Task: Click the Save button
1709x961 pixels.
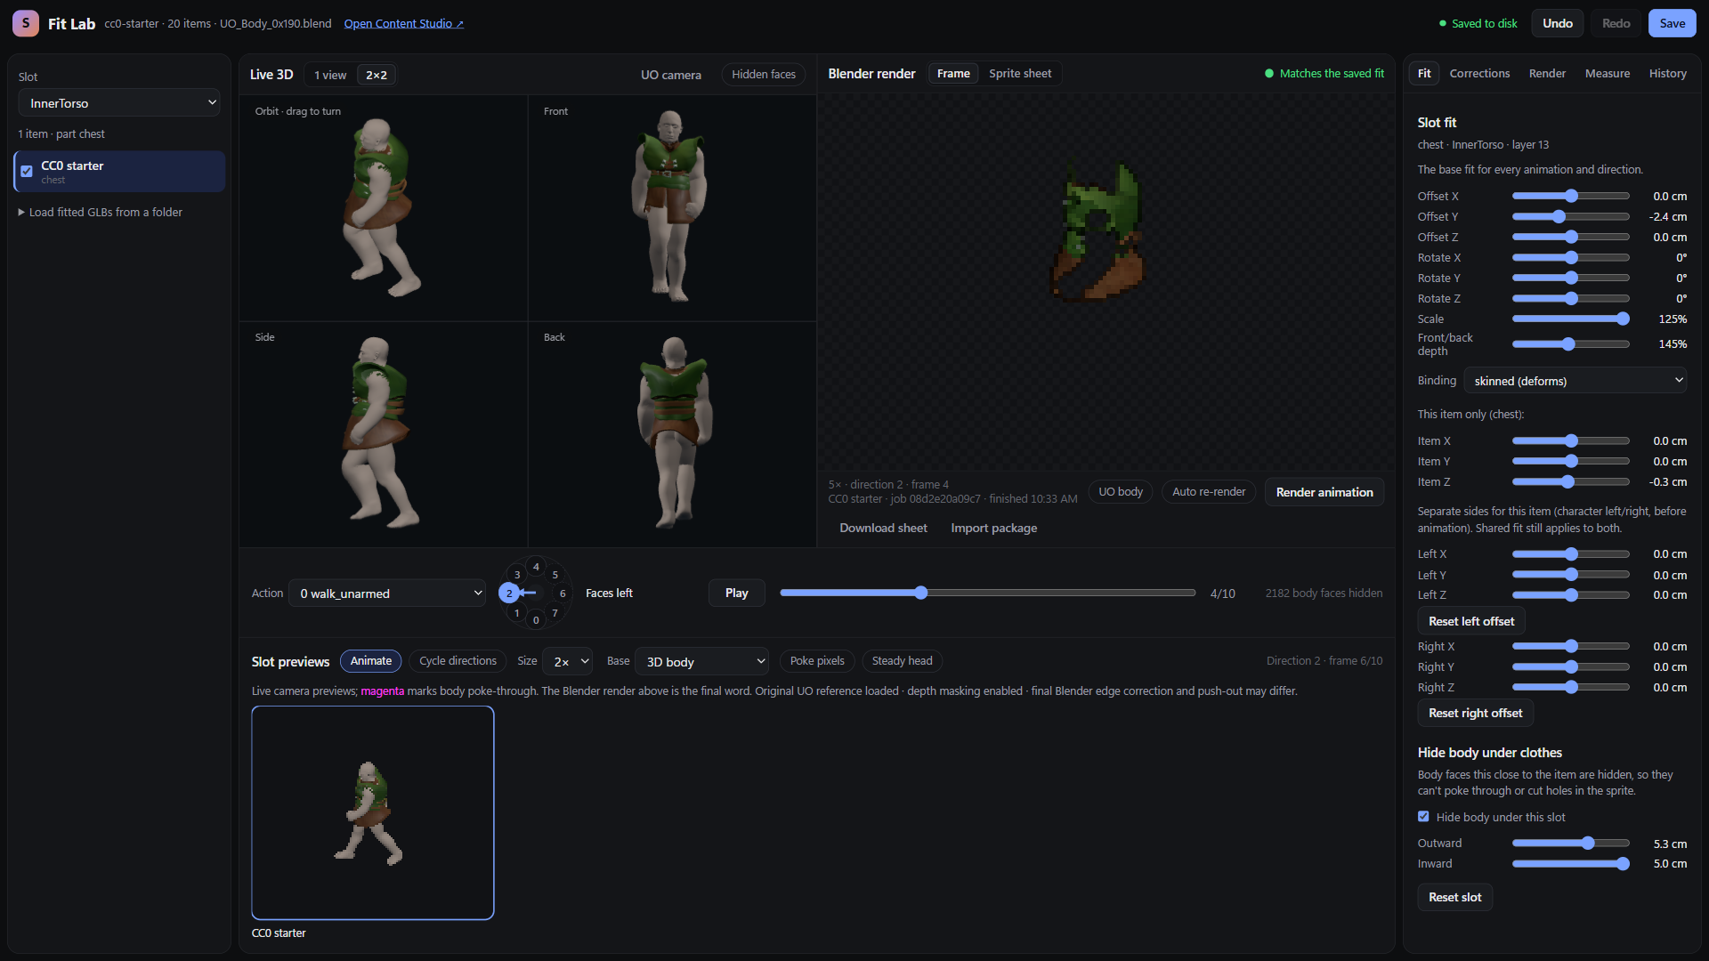Action: [x=1672, y=23]
